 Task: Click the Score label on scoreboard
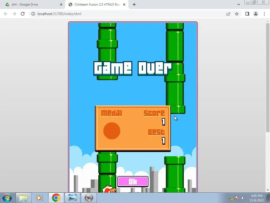[x=154, y=113]
